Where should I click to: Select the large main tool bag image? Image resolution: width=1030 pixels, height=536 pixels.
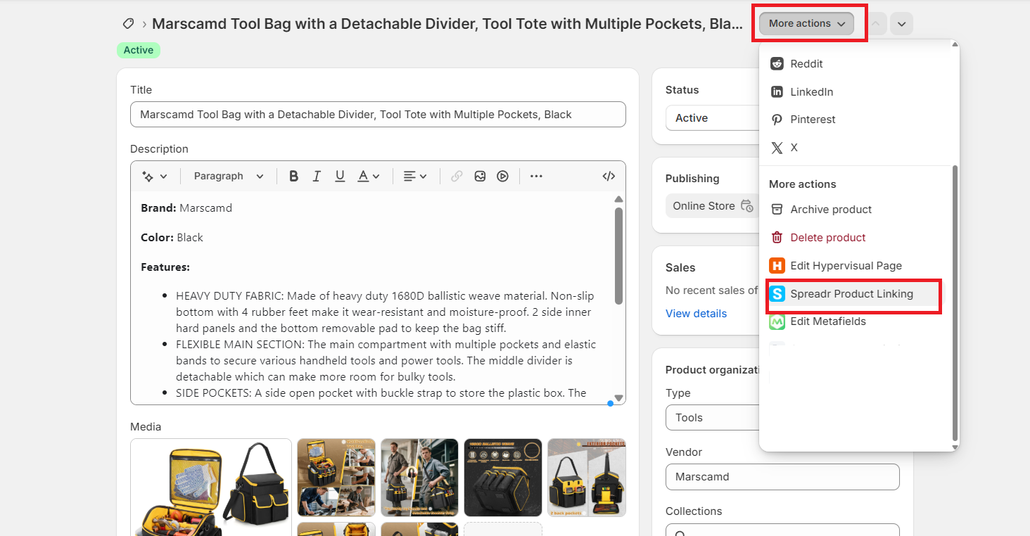[x=211, y=487]
